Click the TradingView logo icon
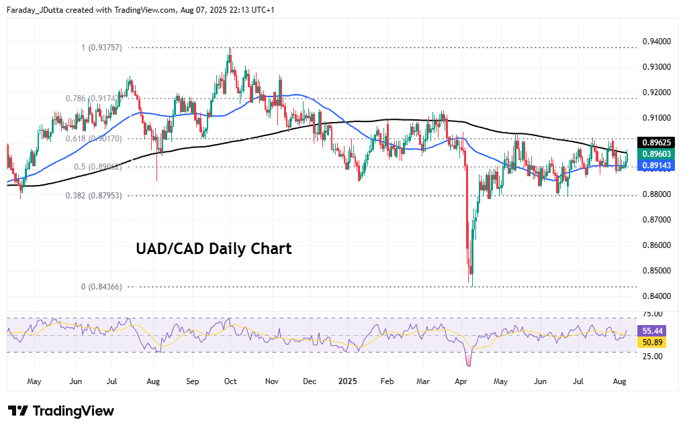Viewport: 685px width, 431px height. tap(18, 411)
